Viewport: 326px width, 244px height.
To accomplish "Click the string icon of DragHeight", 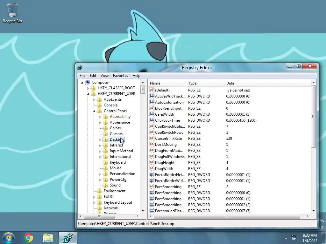I will pyautogui.click(x=152, y=162).
